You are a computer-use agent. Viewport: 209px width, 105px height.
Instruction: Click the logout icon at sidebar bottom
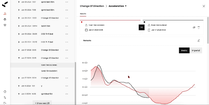(5, 103)
